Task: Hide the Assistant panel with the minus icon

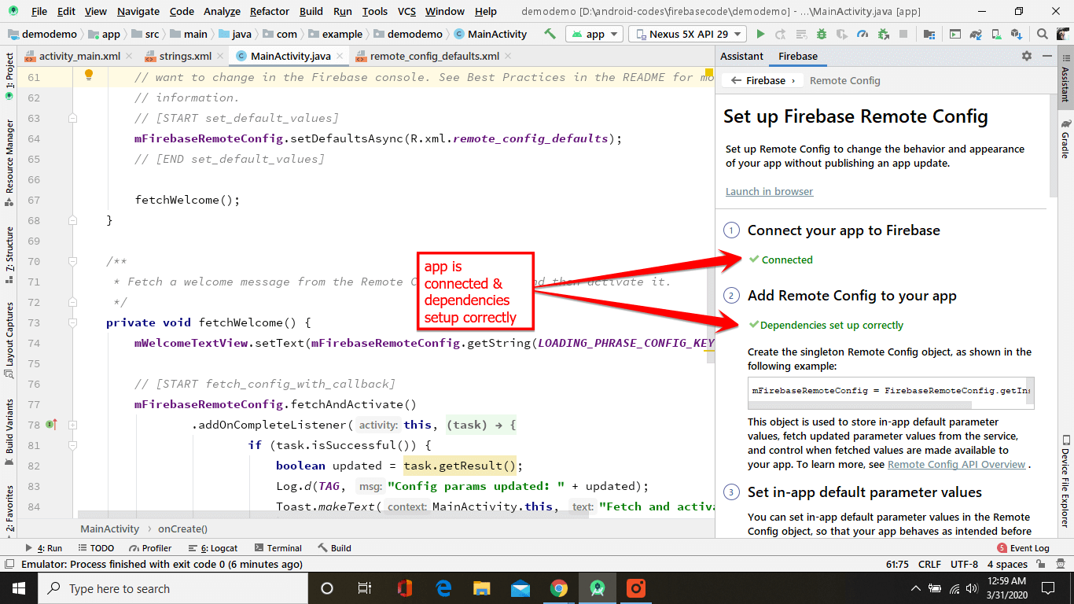Action: [1046, 56]
